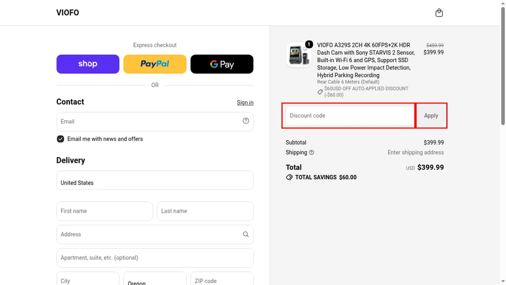Screen dimensions: 506x285
Task: Focus the City input field
Action: 88,279
